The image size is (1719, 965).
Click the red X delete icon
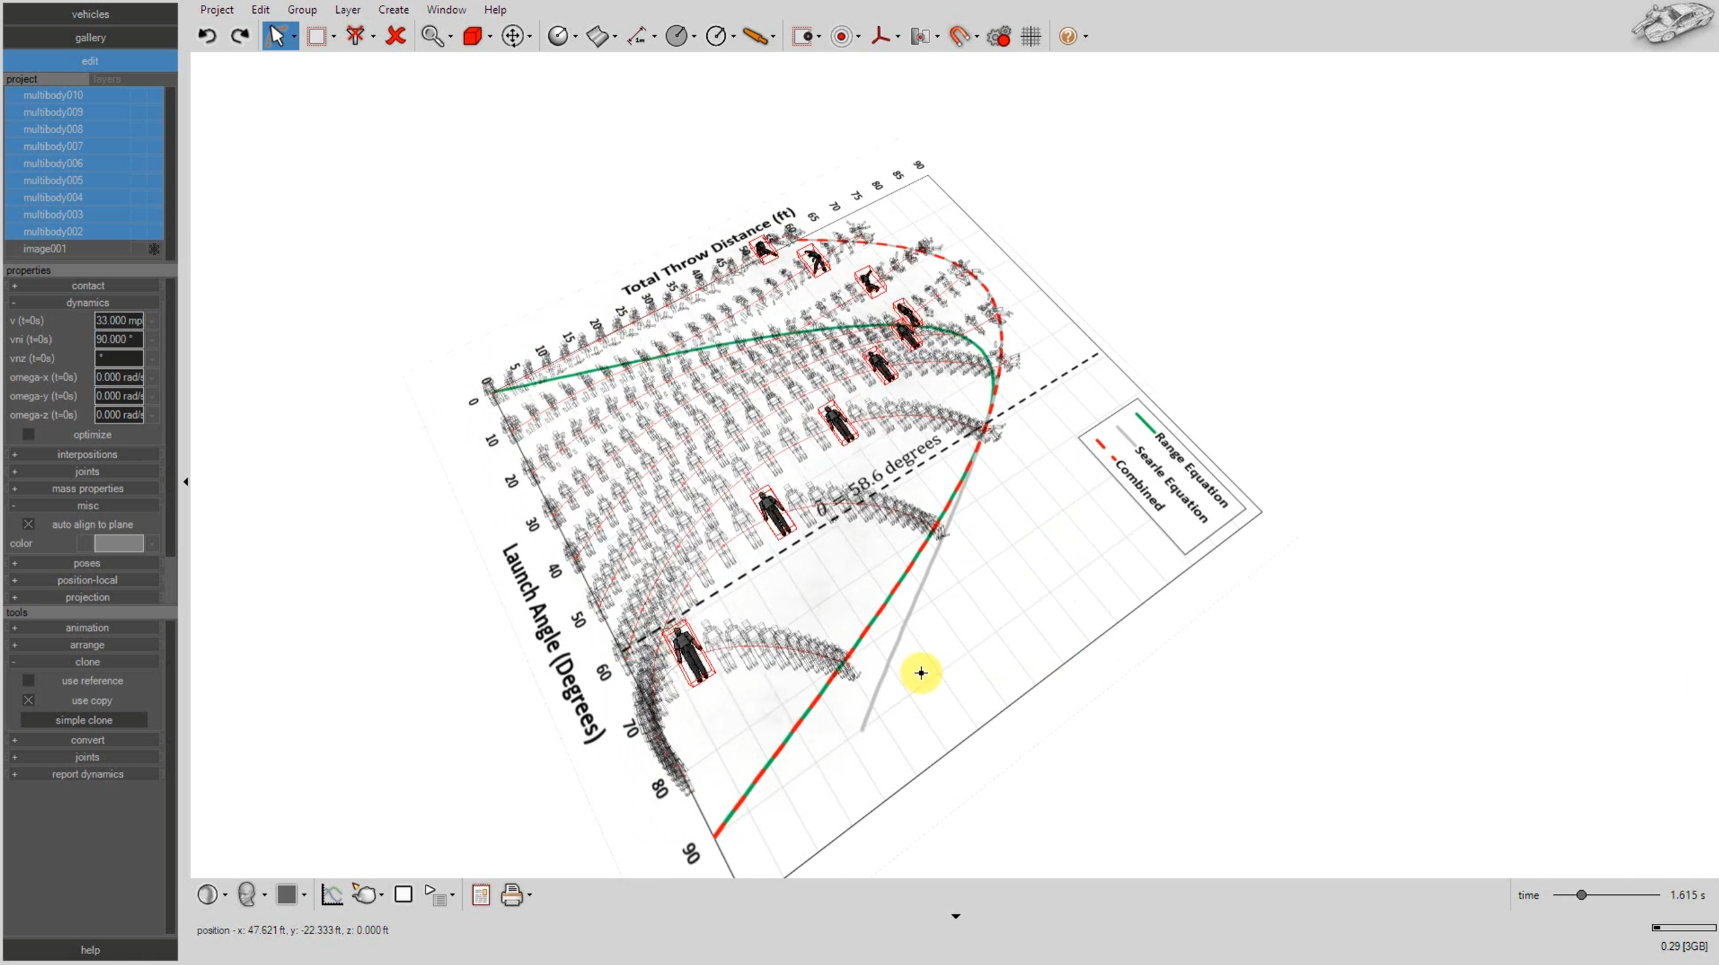click(395, 36)
